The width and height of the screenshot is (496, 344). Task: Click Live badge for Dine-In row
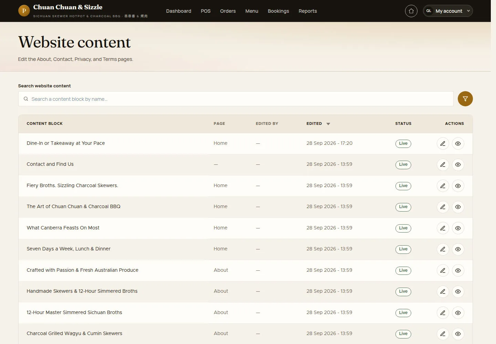pyautogui.click(x=403, y=143)
